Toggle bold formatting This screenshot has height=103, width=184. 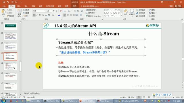pyautogui.click(x=34, y=15)
